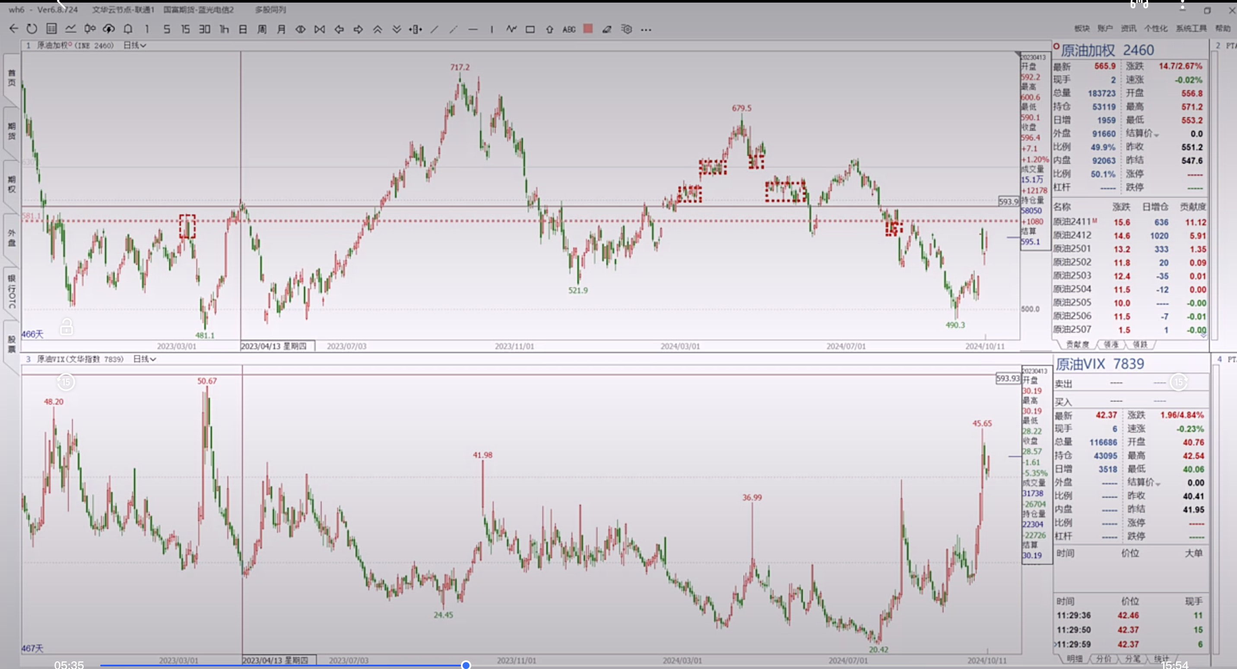Click the back arrow in toolbar
Screen dimensions: 1237x669
[13, 29]
